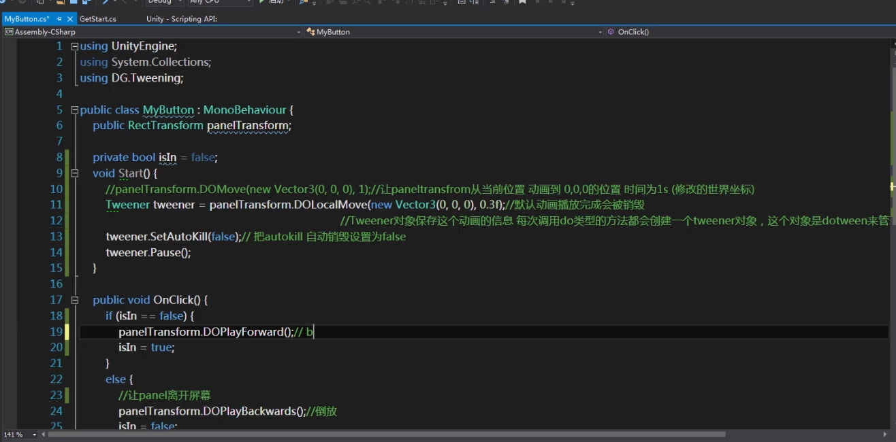Screen dimensions: 896x442
Task: Click 'using UnityEngine;' on line 1
Action: tap(128, 46)
